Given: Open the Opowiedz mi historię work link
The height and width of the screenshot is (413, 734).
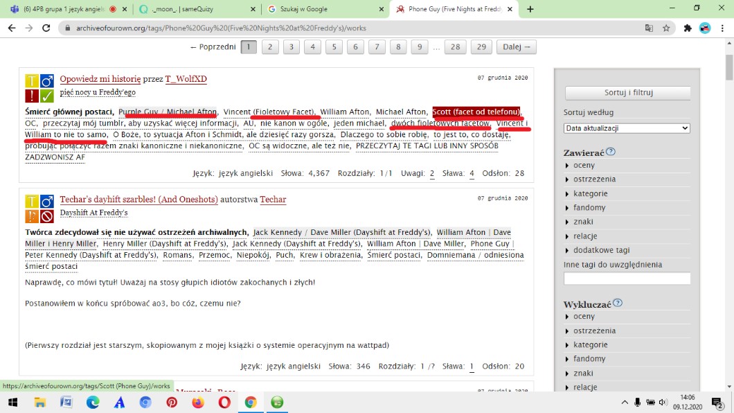Looking at the screenshot, I should click(x=100, y=79).
